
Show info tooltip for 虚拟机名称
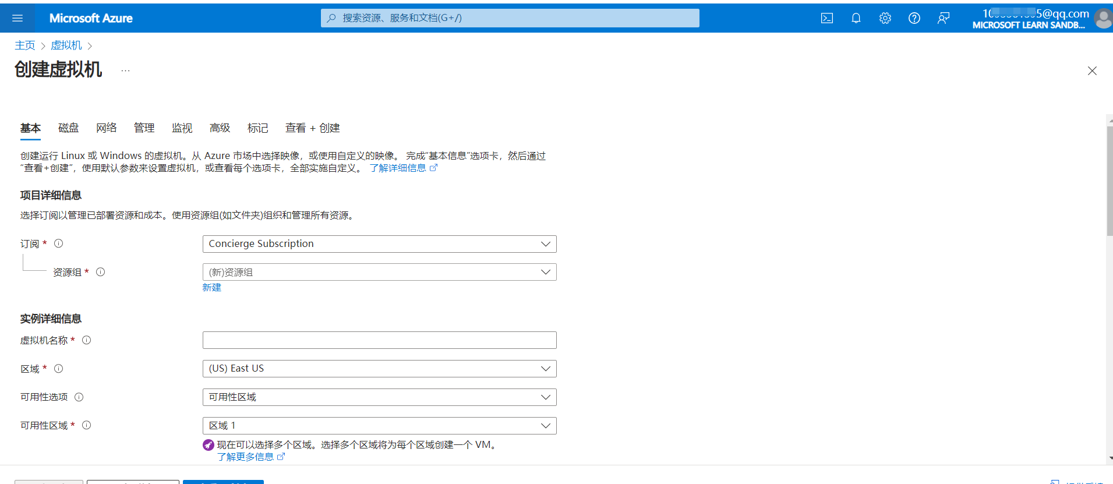point(86,340)
